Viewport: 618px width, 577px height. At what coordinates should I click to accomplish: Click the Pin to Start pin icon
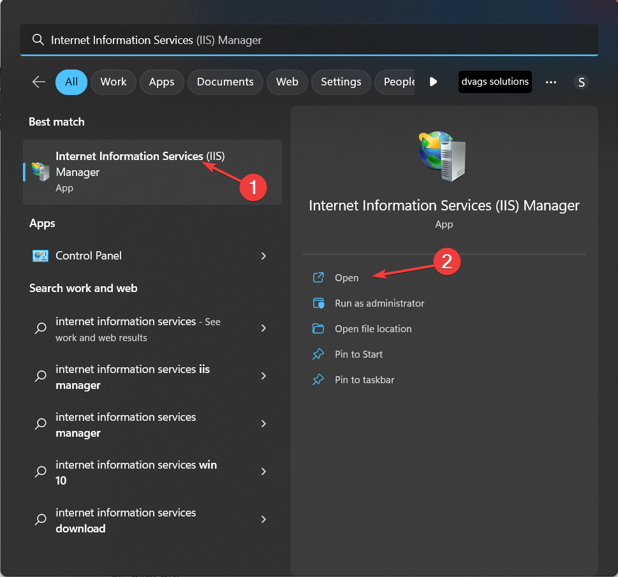point(318,354)
